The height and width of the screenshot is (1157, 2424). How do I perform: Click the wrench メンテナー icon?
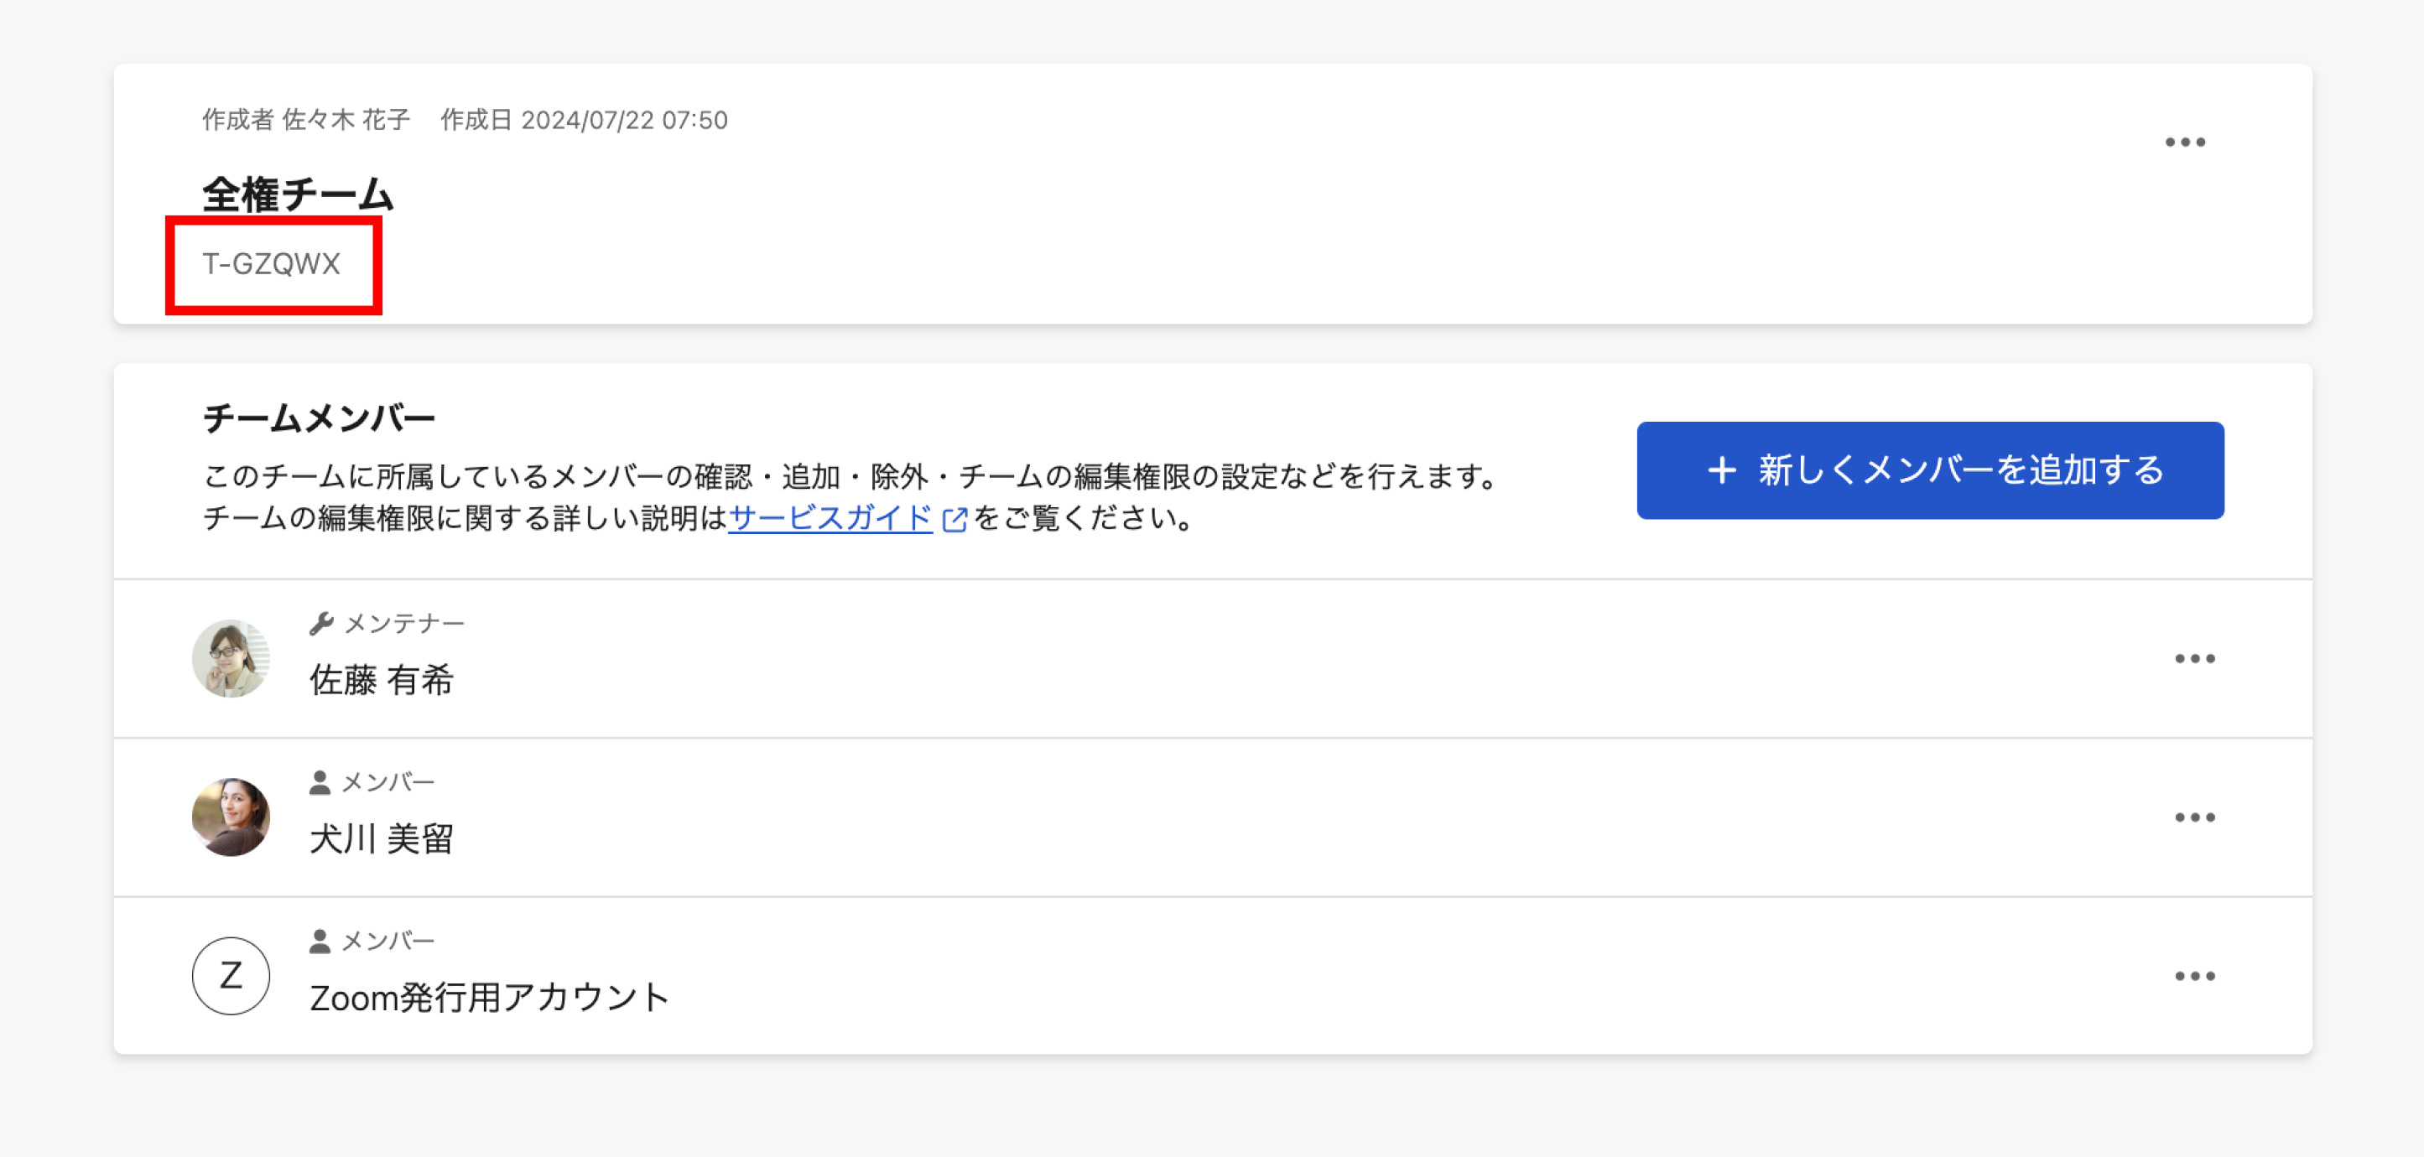pyautogui.click(x=322, y=623)
